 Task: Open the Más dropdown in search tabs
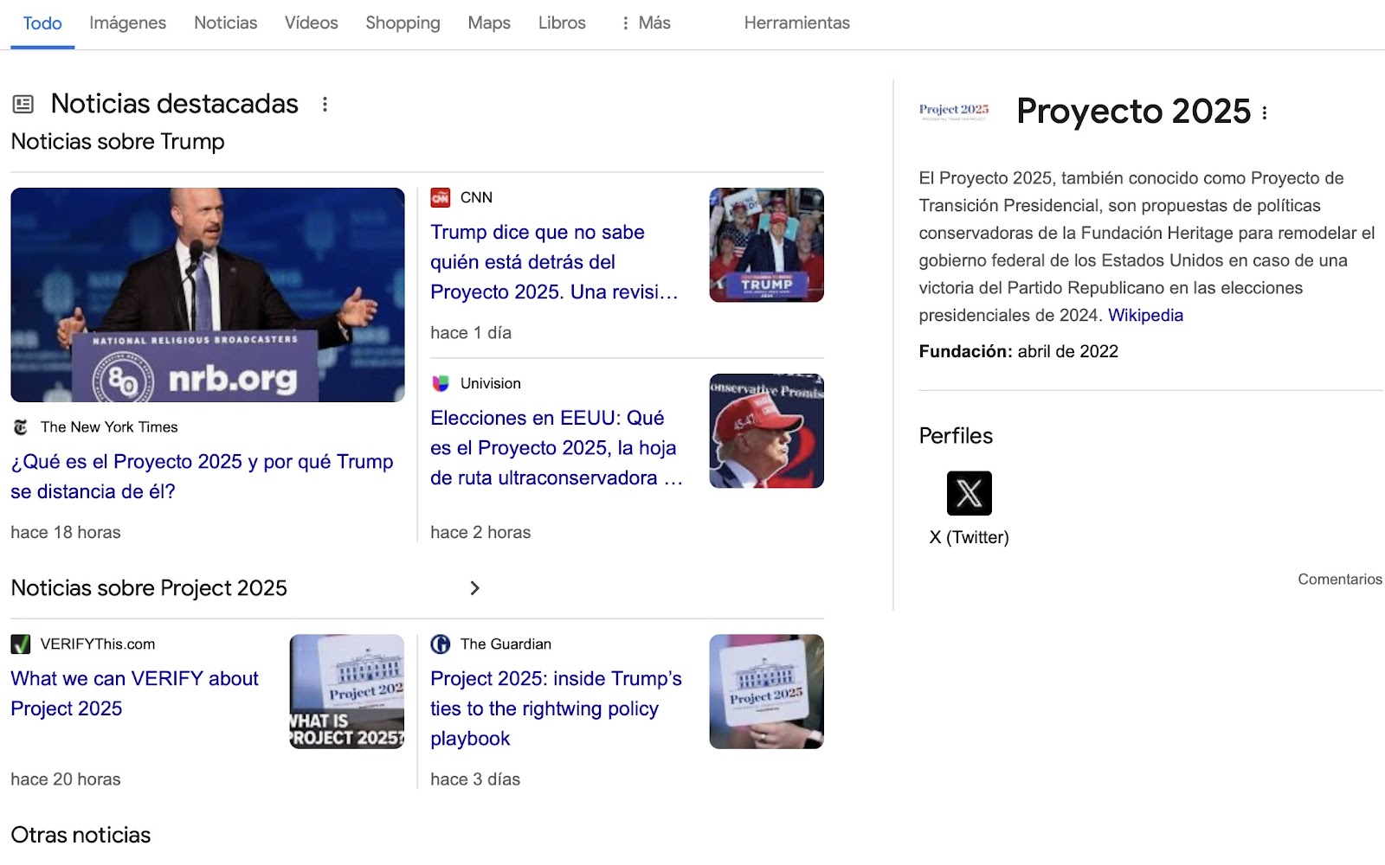(646, 23)
